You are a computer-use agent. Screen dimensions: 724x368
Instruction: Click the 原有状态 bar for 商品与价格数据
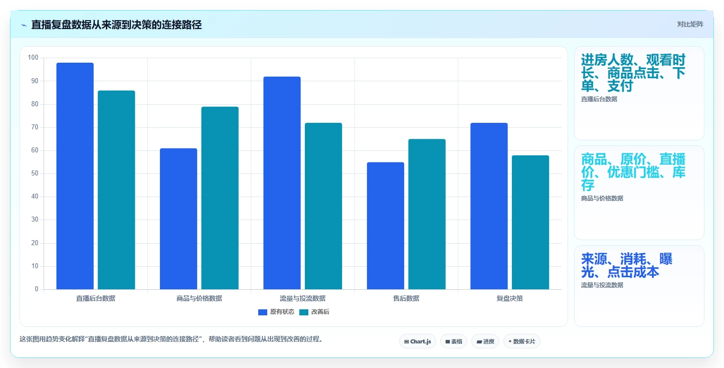pyautogui.click(x=178, y=219)
